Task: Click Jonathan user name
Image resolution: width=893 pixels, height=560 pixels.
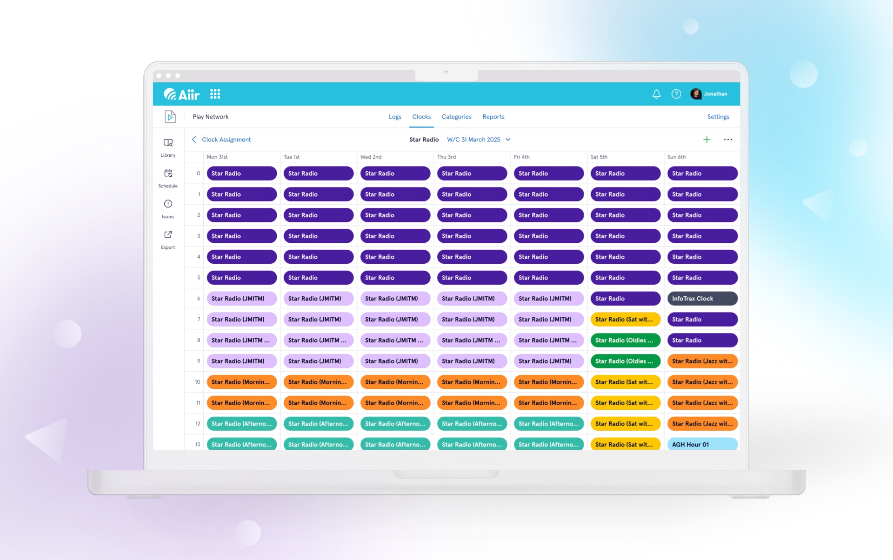Action: (715, 94)
